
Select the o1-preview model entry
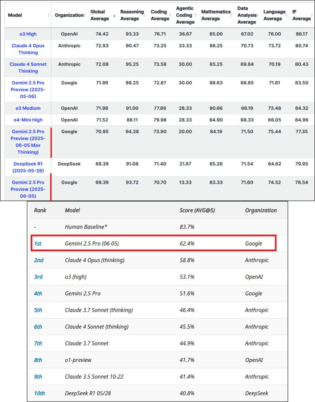pyautogui.click(x=78, y=360)
